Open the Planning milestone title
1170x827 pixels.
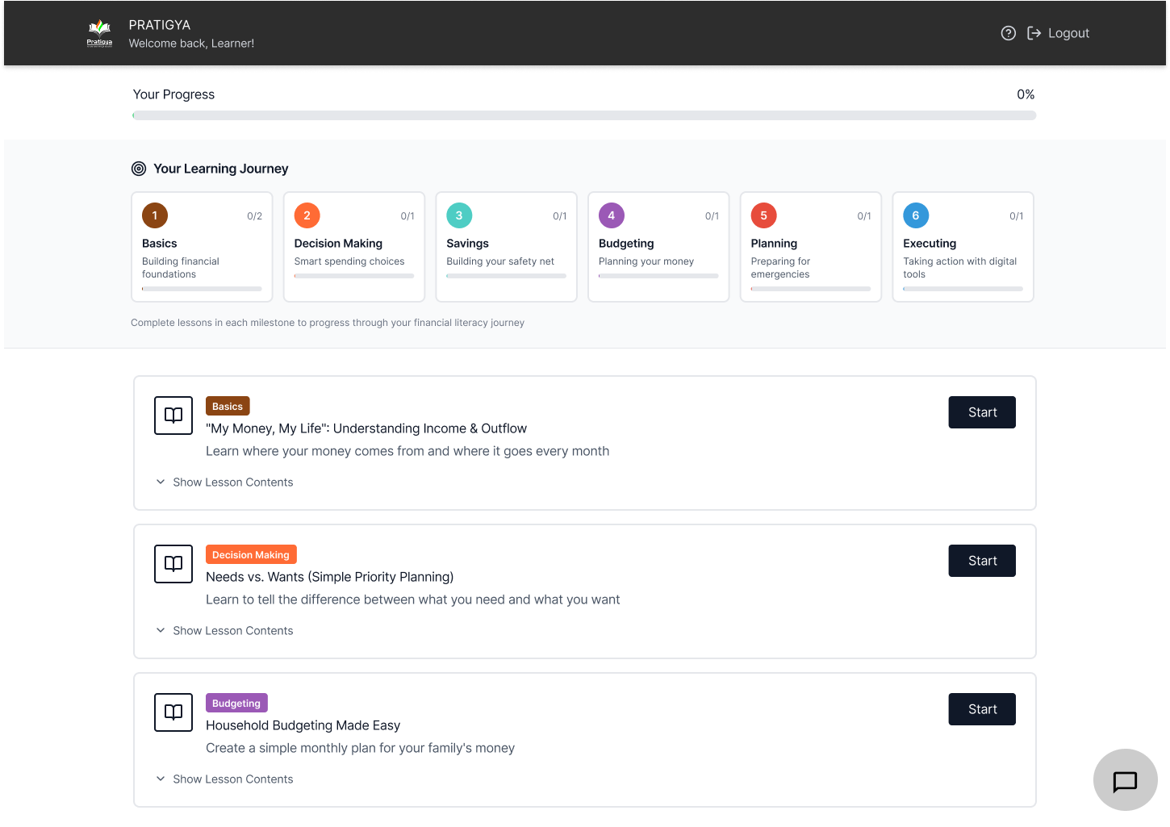[x=774, y=244]
